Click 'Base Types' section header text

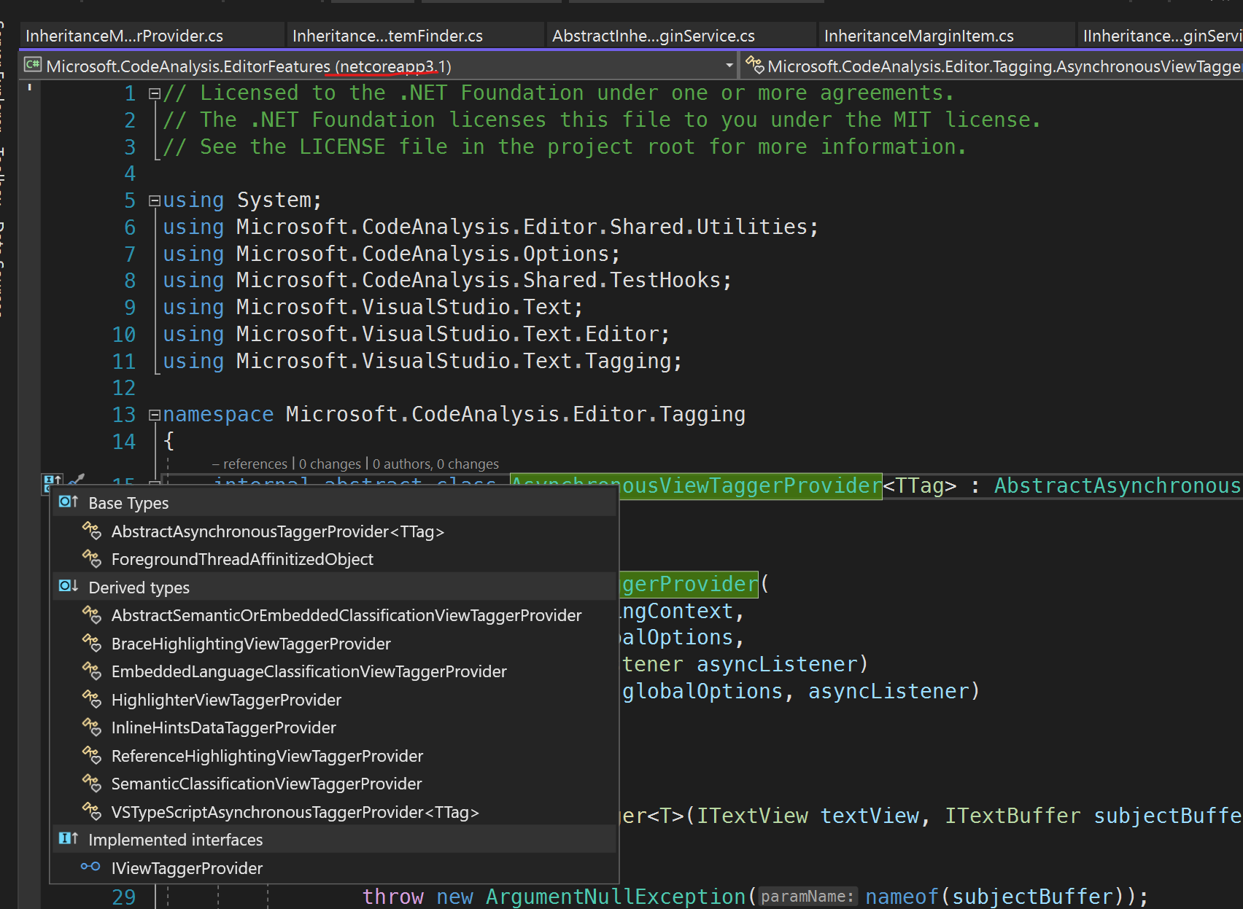(128, 503)
